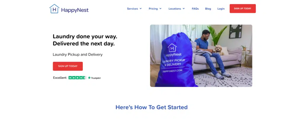The image size is (303, 119).
Task: Click the green star rating boxes
Action: 77,78
